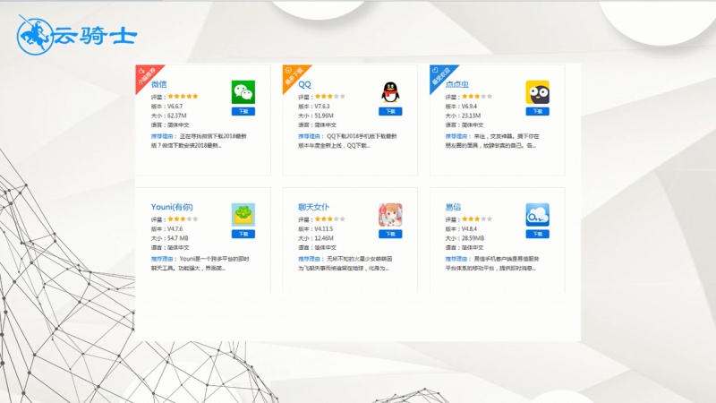
Task: Click version text V7.6.3
Action: tap(322, 106)
